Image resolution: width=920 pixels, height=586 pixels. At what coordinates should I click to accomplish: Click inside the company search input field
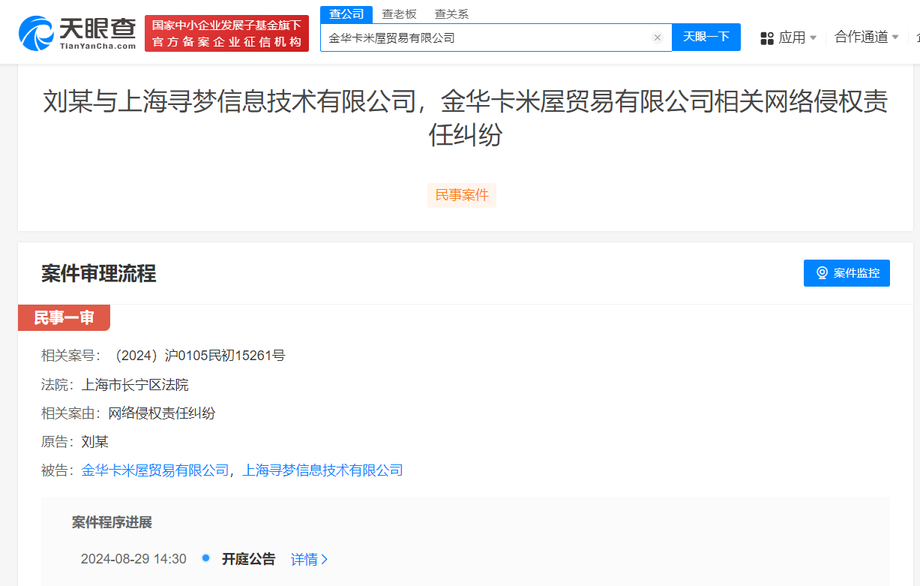pos(487,38)
